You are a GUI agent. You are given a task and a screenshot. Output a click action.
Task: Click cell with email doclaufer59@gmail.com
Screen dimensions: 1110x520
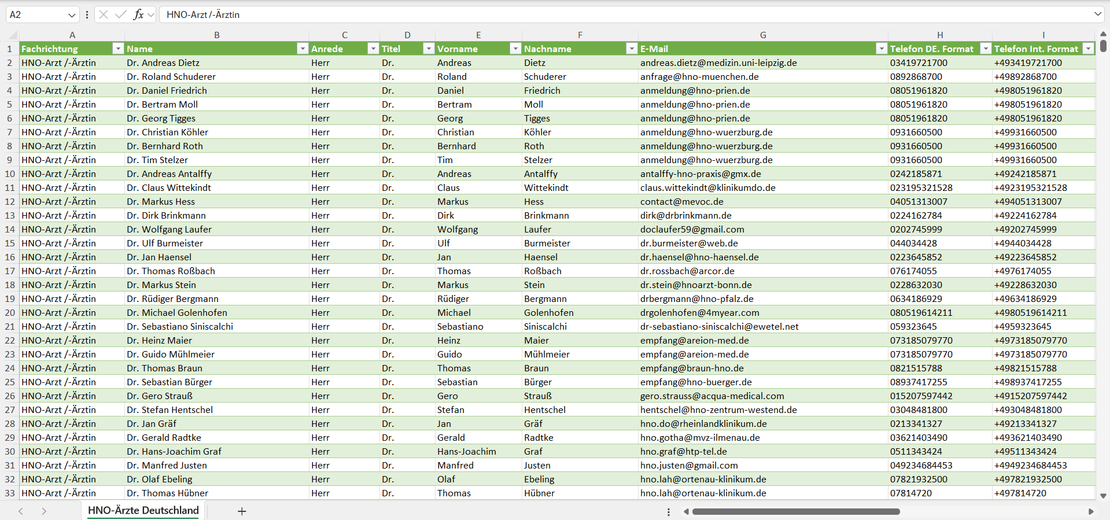point(692,229)
